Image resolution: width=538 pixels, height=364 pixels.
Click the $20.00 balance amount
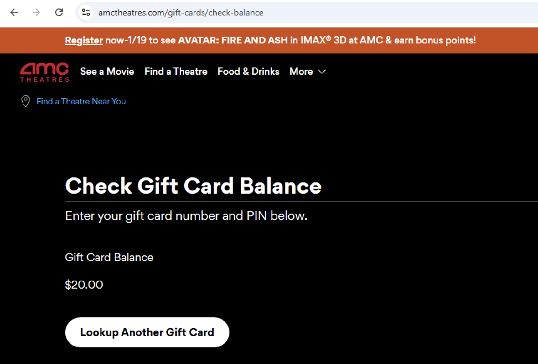[84, 285]
